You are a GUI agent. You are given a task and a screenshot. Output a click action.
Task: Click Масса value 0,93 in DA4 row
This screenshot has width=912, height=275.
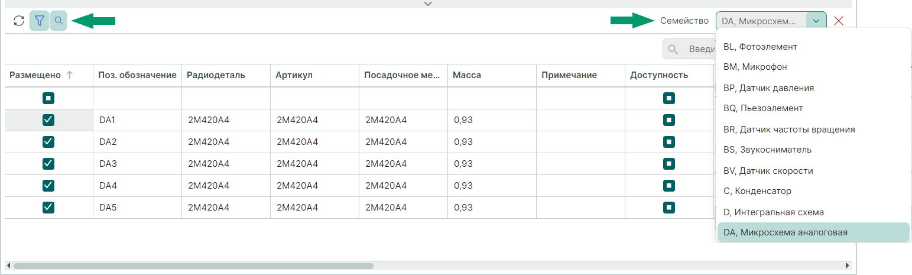[492, 186]
